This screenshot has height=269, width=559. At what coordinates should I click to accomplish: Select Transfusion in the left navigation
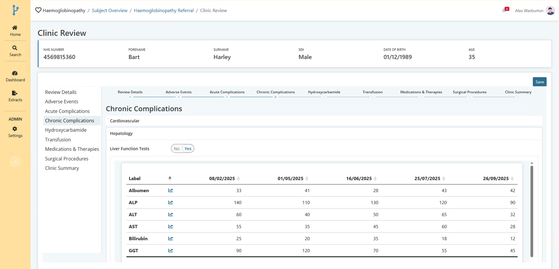pos(58,140)
